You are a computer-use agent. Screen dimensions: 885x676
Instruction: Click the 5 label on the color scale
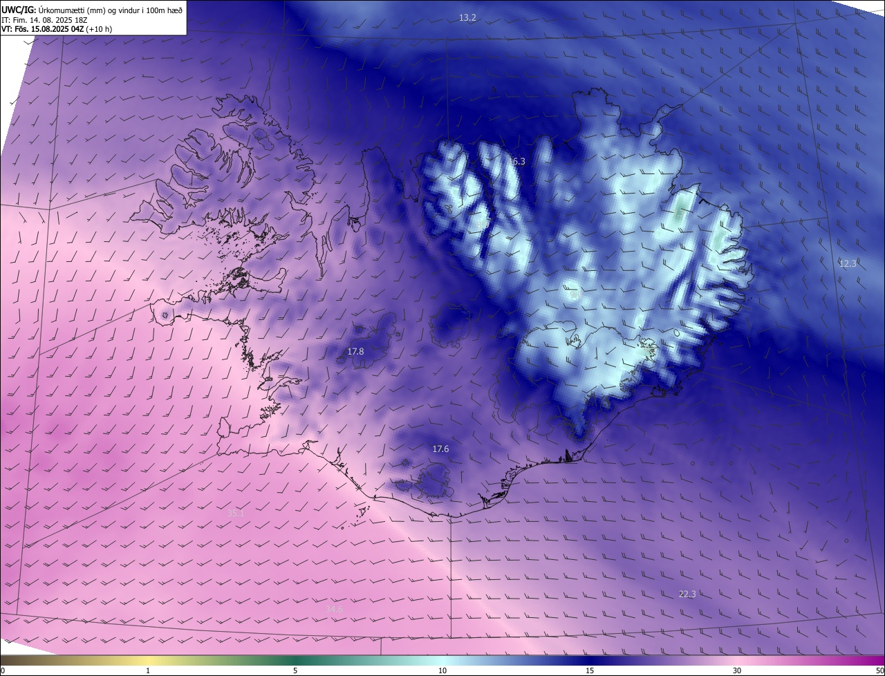pyautogui.click(x=295, y=670)
